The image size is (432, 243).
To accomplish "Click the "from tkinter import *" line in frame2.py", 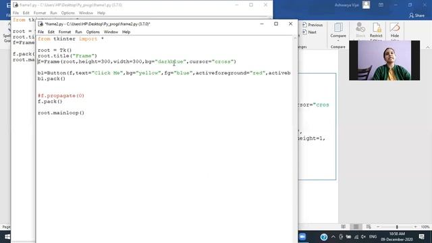I will click(x=71, y=39).
